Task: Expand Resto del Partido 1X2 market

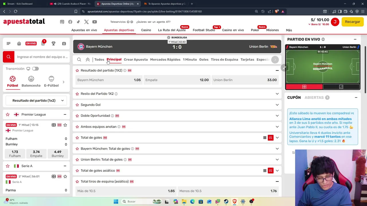Action: (x=277, y=94)
